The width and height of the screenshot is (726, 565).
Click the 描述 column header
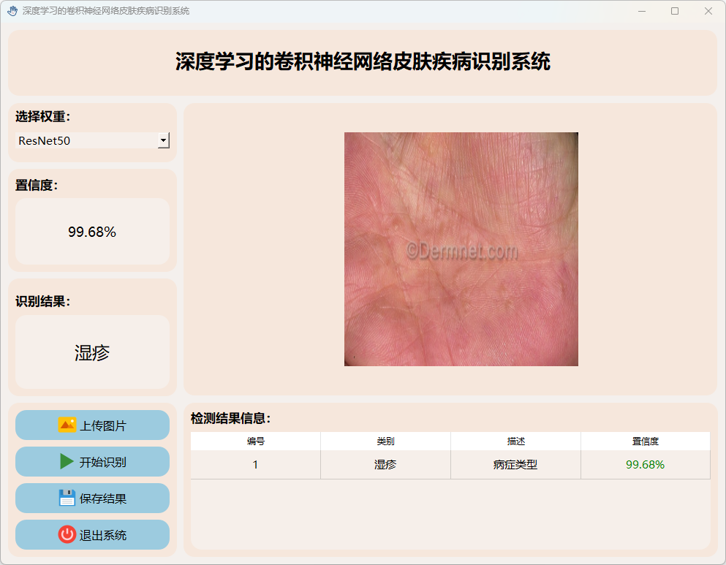click(x=515, y=441)
